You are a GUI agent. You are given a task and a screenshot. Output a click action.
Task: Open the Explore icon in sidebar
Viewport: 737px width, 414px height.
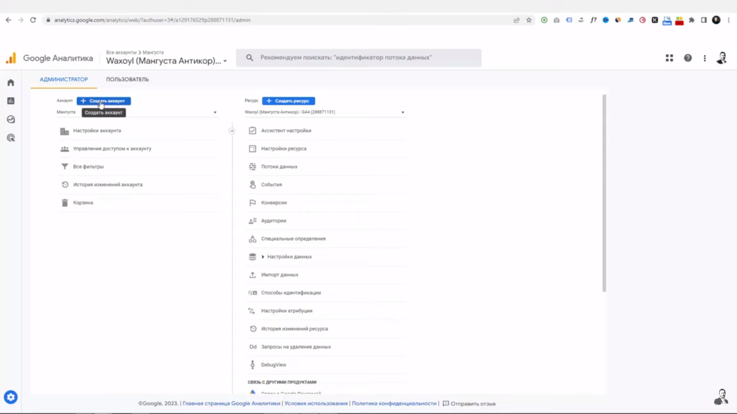(11, 119)
